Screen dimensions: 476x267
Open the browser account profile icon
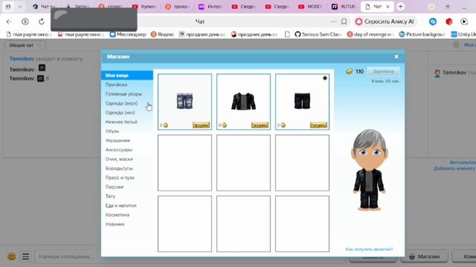25,22
